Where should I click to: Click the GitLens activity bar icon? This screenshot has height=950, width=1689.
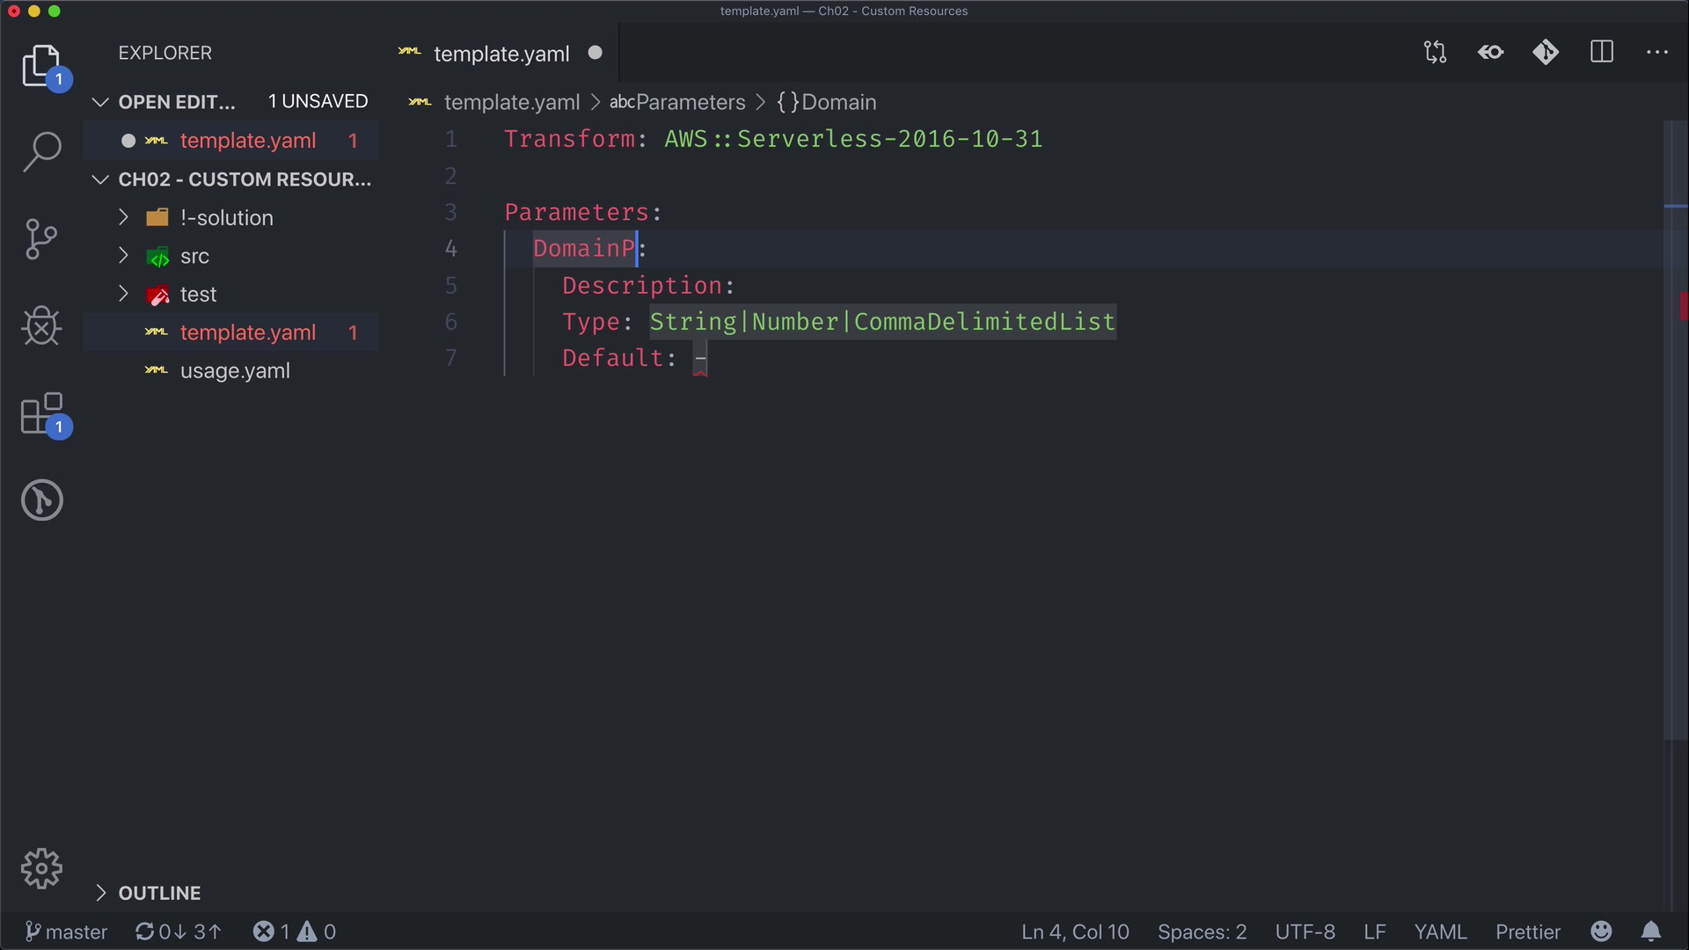(x=41, y=501)
